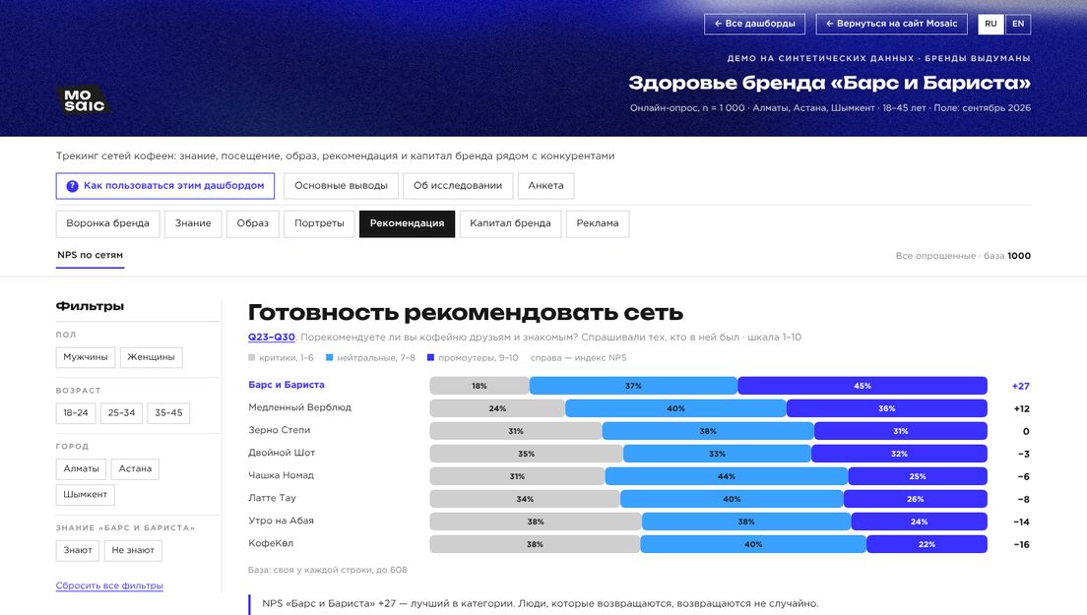The height and width of the screenshot is (615, 1087).
Task: Click the 22% promoters bar for КофеКөл
Action: pos(927,544)
